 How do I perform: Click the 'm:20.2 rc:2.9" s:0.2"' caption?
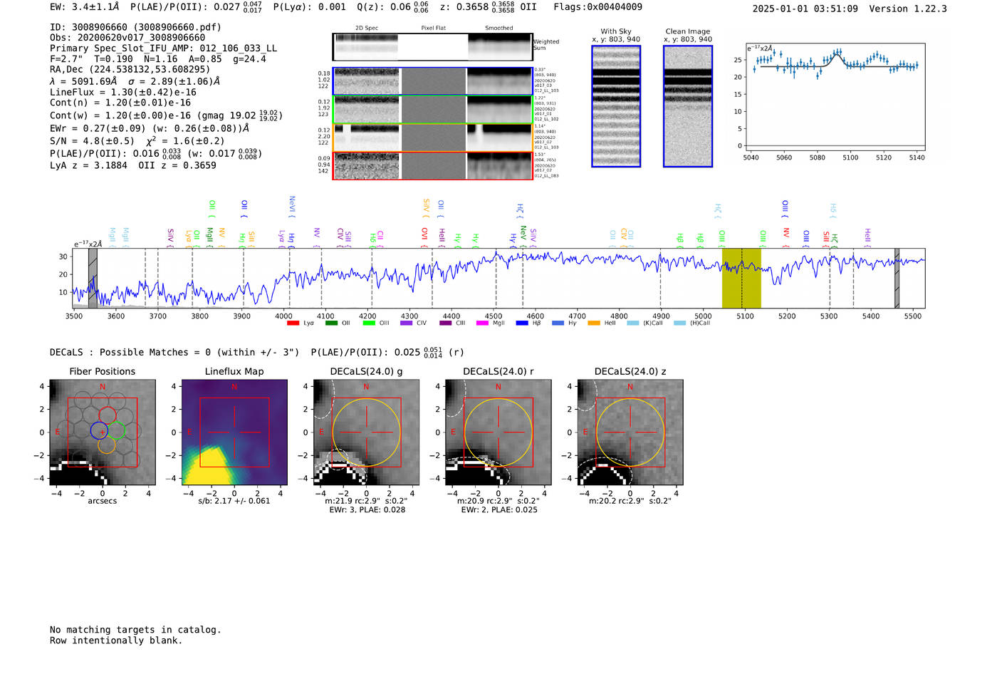[x=630, y=501]
